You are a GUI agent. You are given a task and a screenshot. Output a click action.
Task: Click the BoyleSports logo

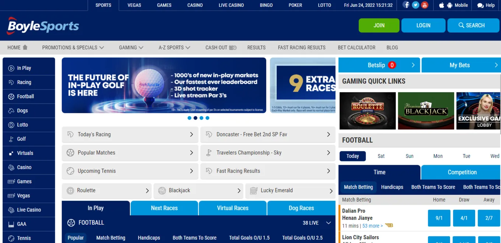click(43, 26)
